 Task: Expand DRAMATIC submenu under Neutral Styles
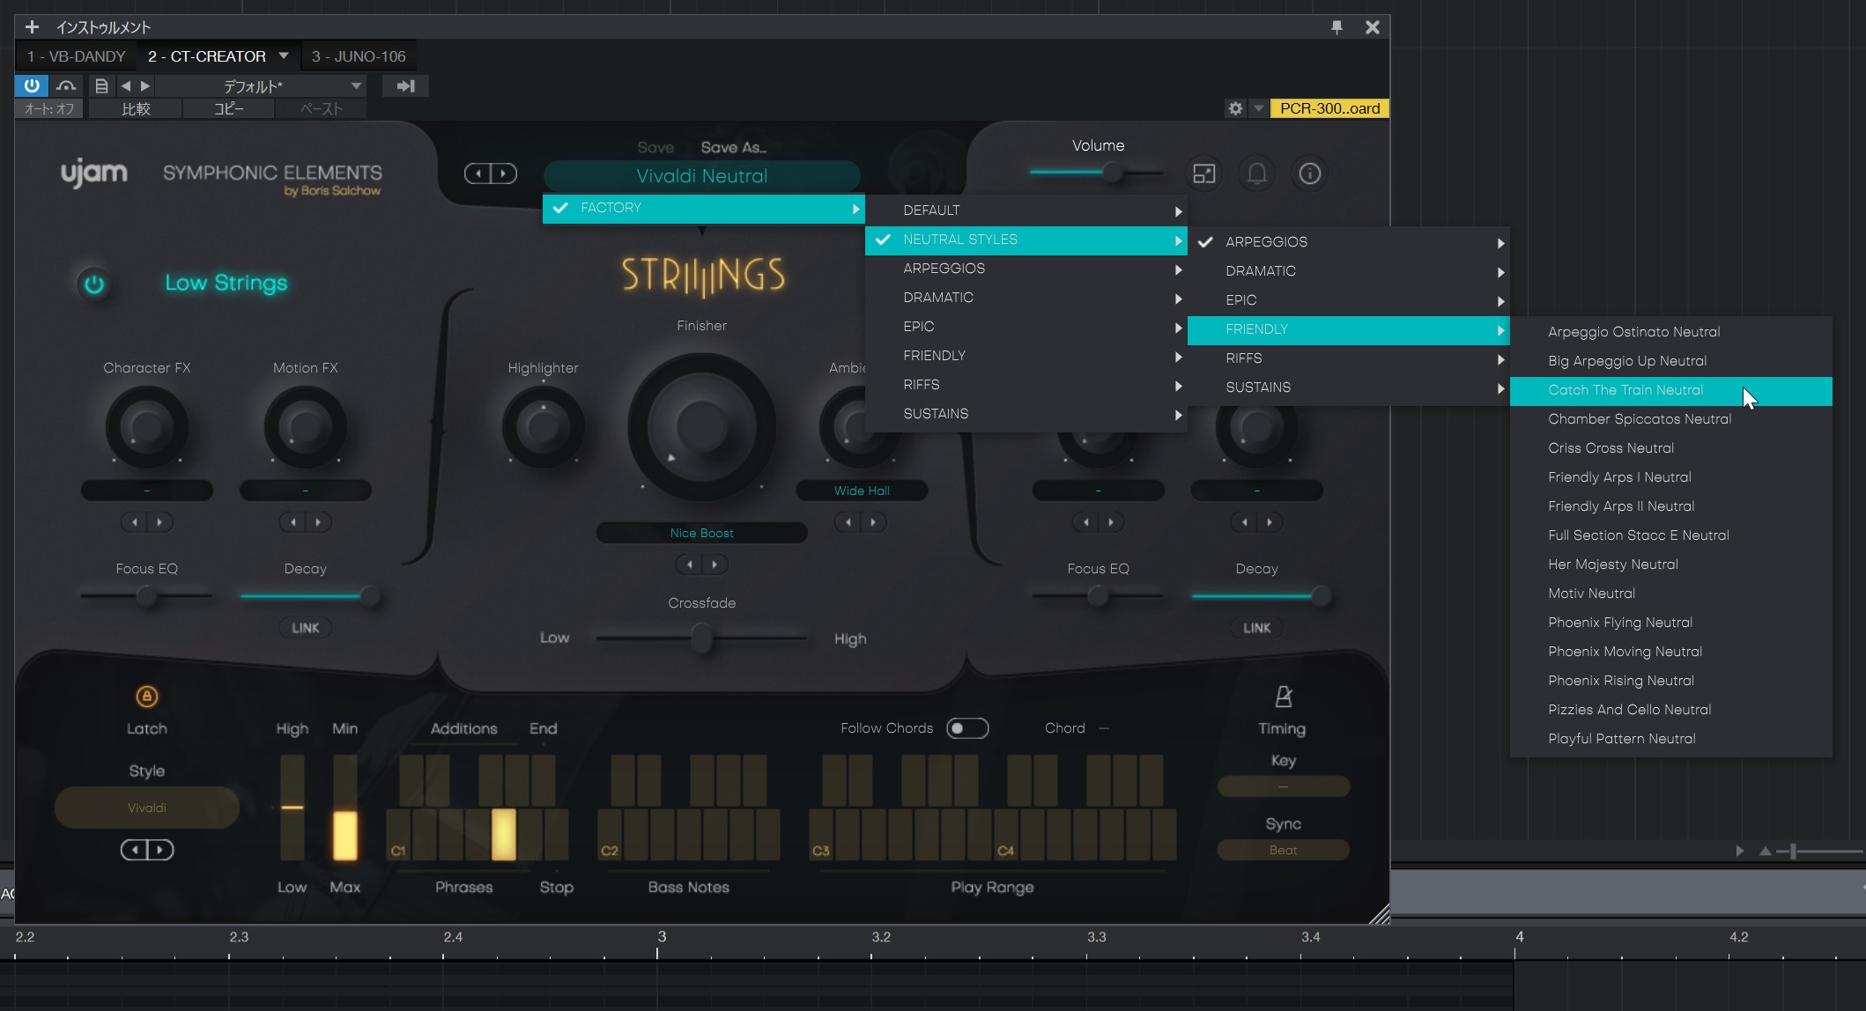(x=1349, y=271)
